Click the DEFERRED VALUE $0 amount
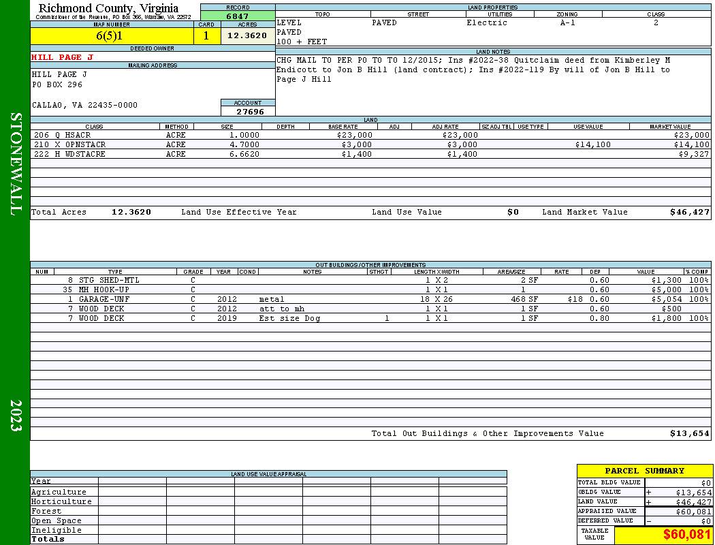Screen dimensions: 715x545 click(705, 521)
